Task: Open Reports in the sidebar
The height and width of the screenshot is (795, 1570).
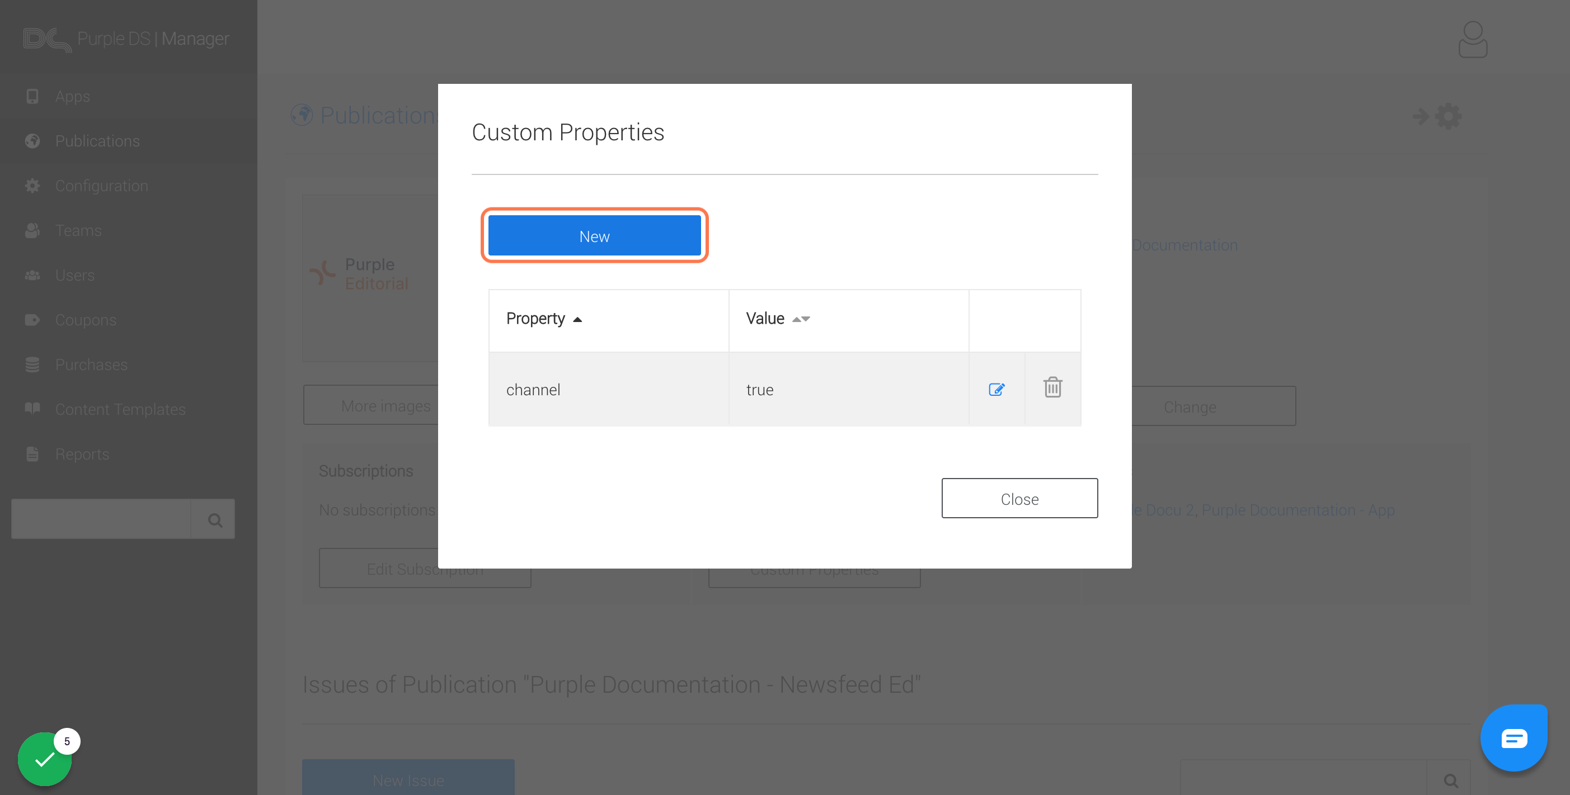Action: pos(82,454)
